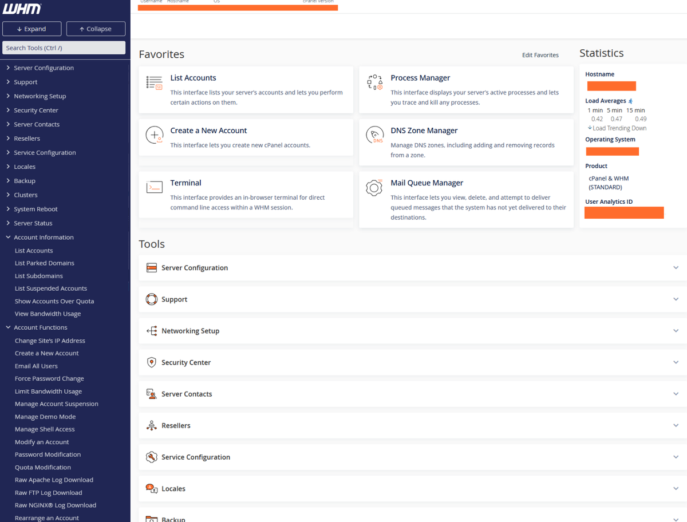Click the Support lifebuoy icon in Tools
Viewport: 687px width, 522px height.
[152, 299]
